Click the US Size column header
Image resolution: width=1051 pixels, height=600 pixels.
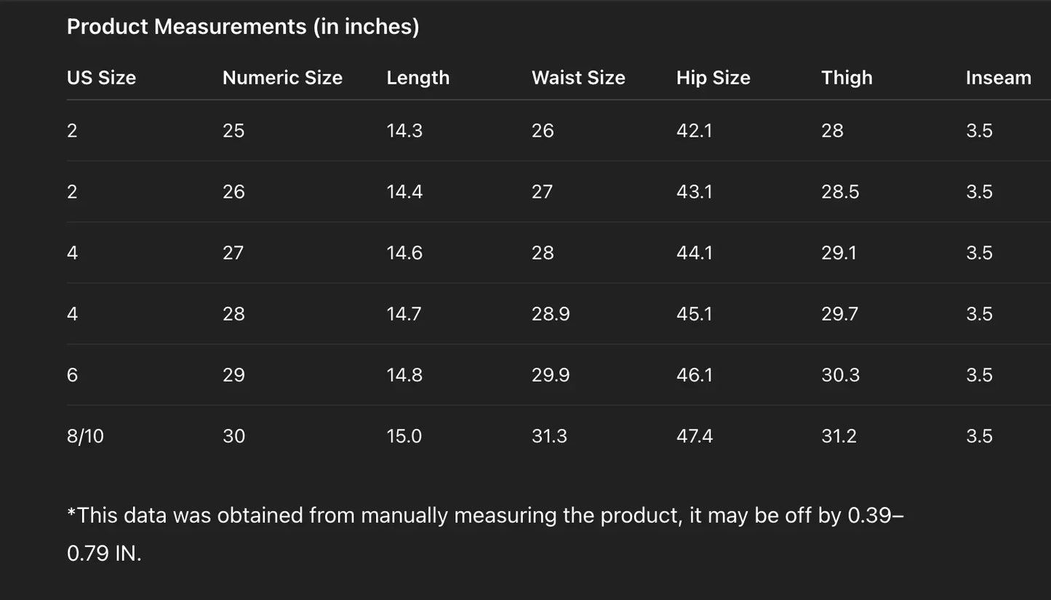(101, 78)
